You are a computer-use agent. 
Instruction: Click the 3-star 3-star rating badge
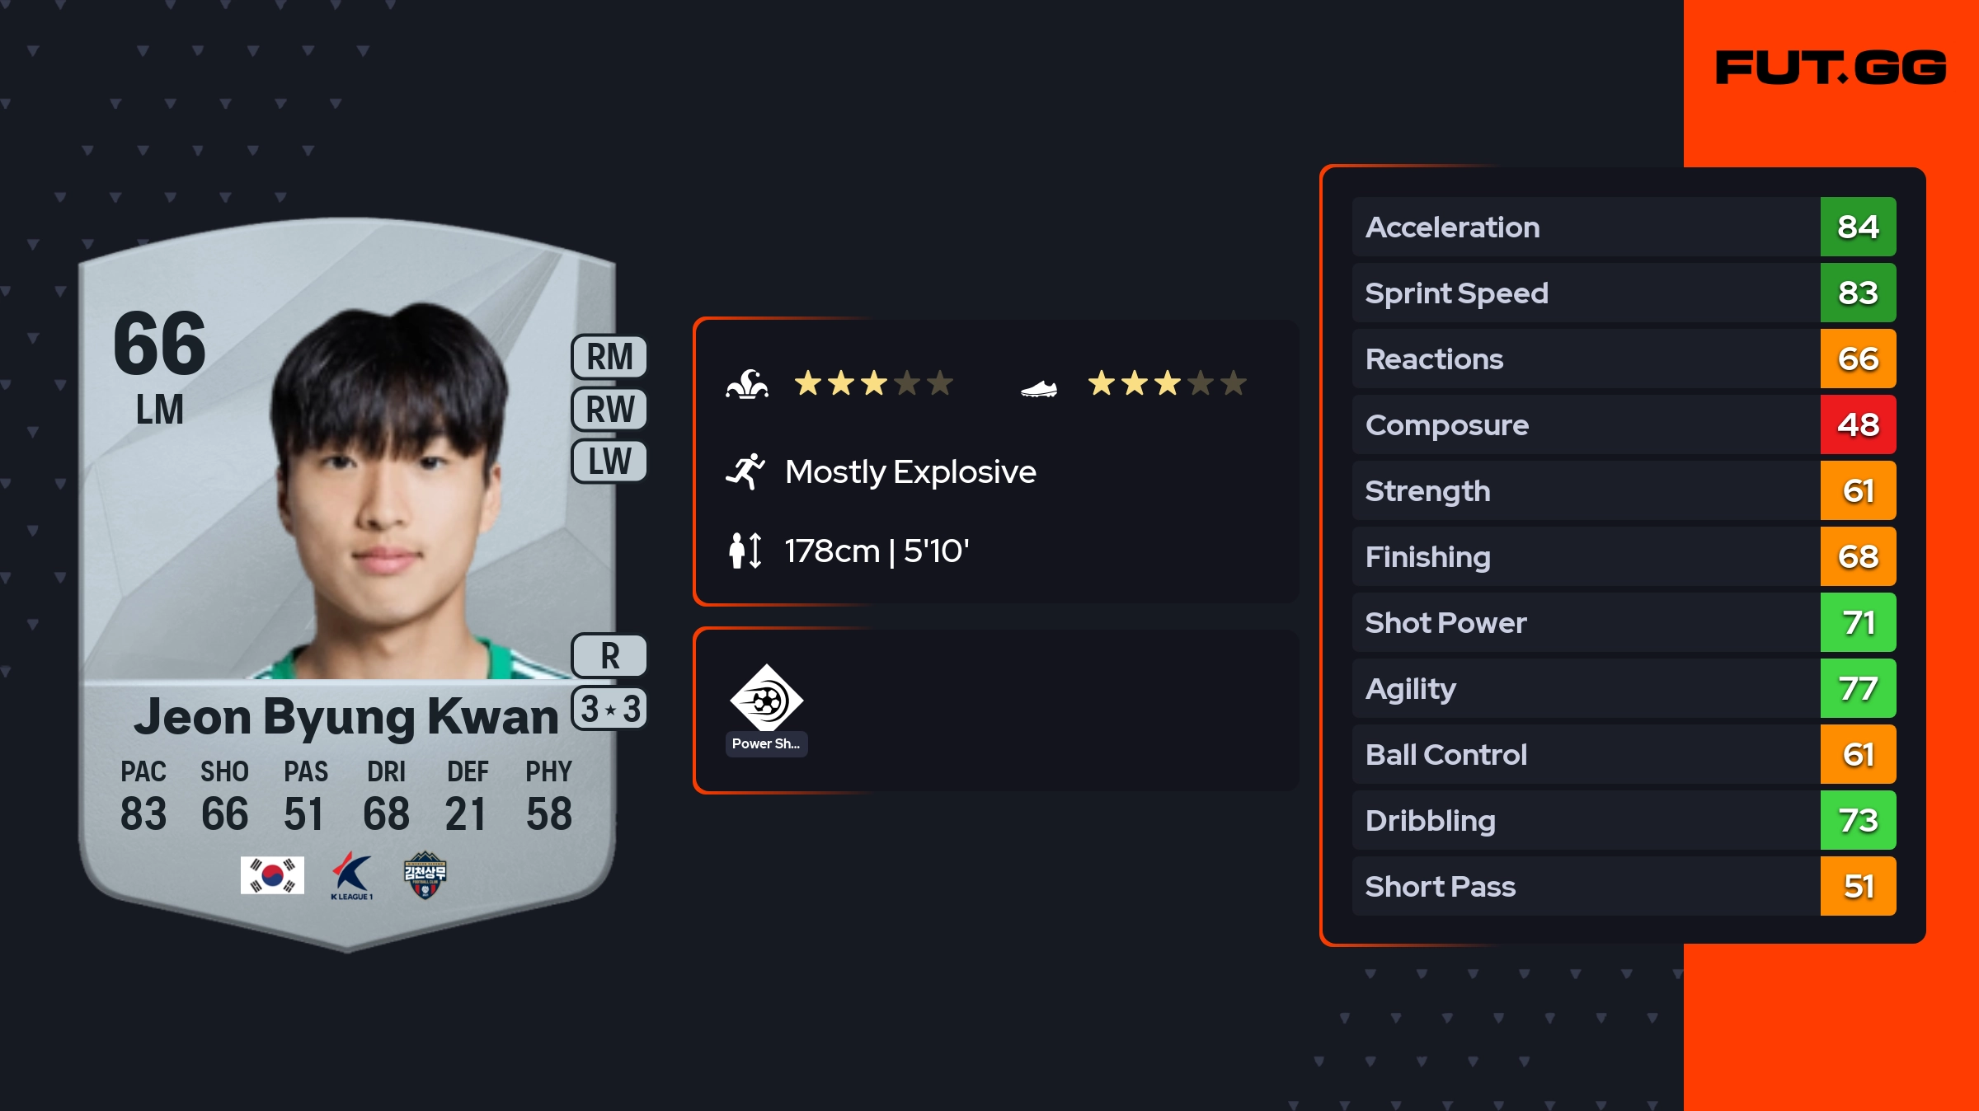609,709
